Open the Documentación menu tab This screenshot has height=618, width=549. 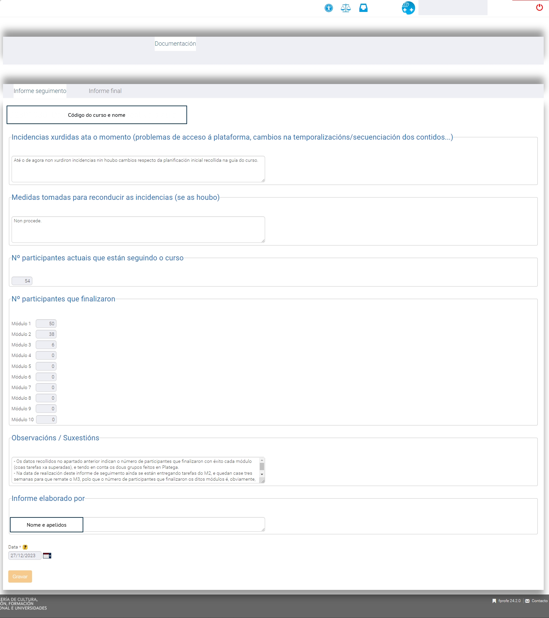coord(175,44)
